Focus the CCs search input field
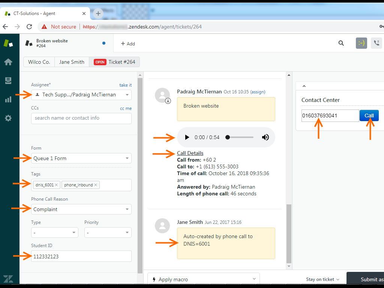 [x=81, y=118]
